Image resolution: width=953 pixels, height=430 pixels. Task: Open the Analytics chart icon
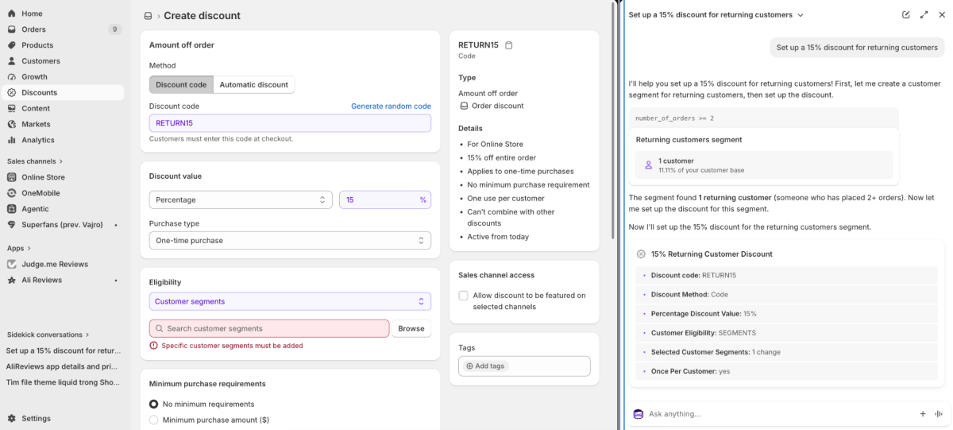[12, 140]
